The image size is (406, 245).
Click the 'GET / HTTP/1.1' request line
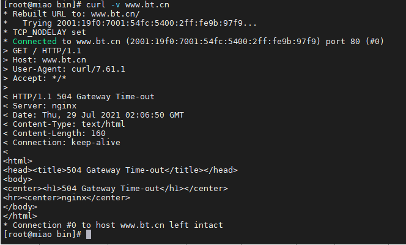(47, 51)
